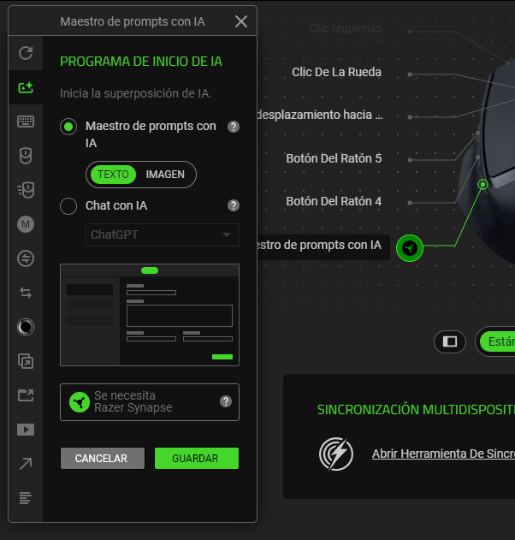Select the Macro 'M' icon in sidebar

26,224
